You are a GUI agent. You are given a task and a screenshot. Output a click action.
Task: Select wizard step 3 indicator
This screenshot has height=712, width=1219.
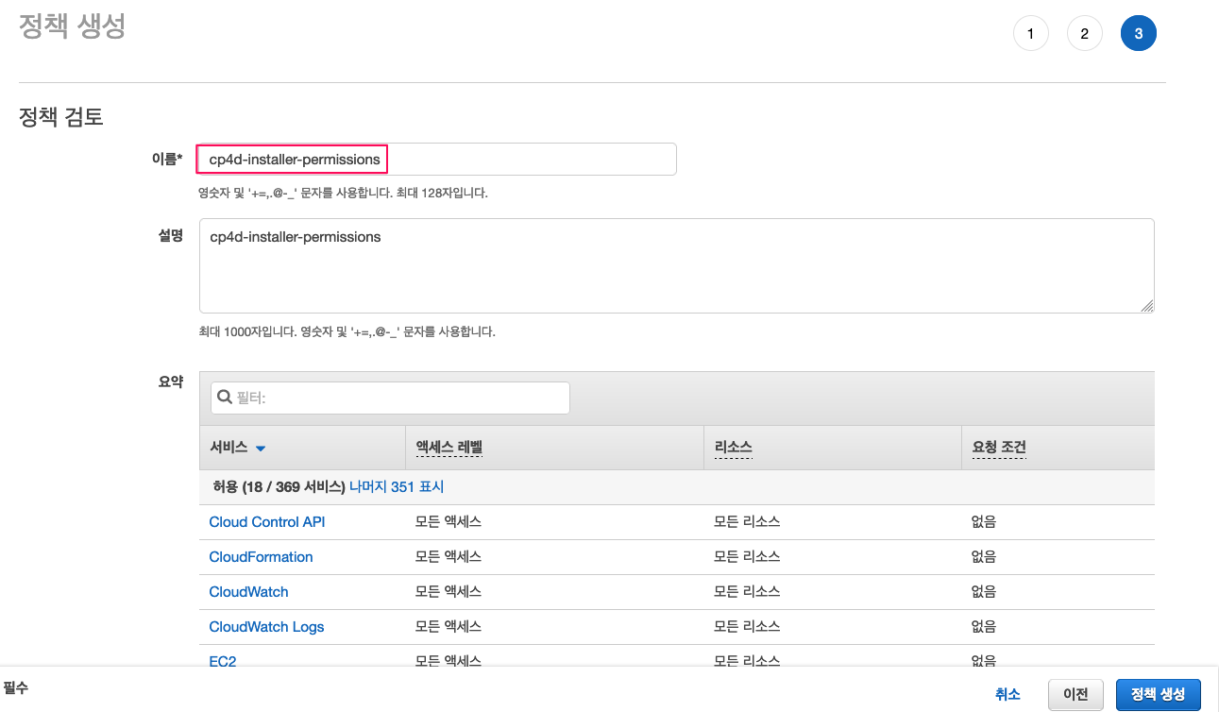1139,34
